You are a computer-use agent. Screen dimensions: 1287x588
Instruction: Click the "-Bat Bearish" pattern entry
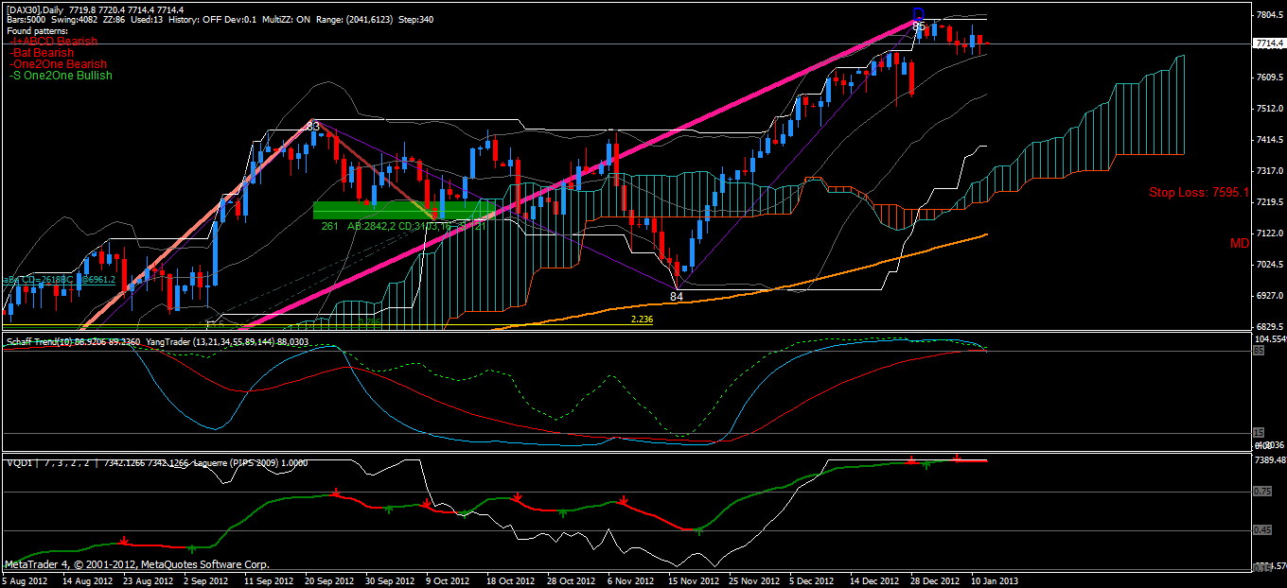42,53
